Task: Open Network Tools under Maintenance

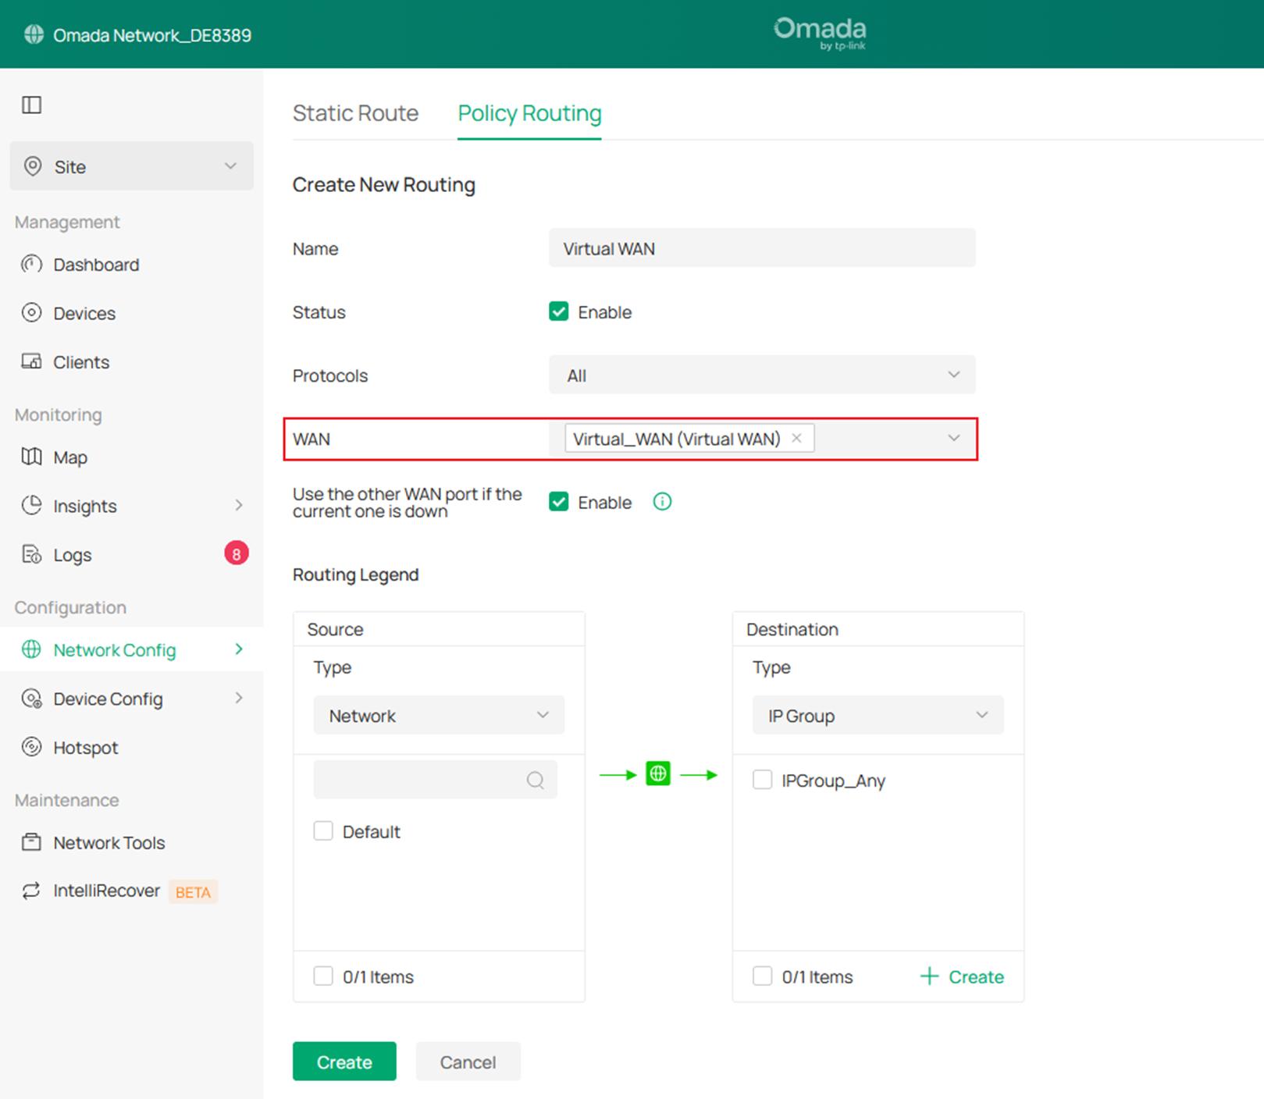Action: coord(109,842)
